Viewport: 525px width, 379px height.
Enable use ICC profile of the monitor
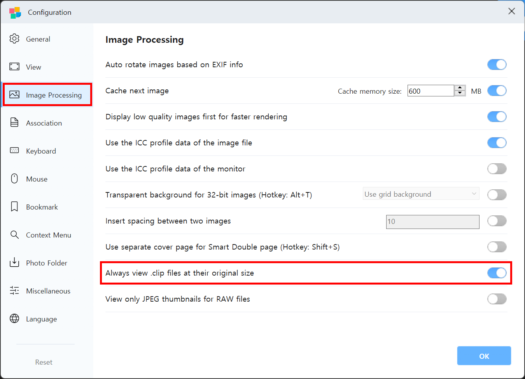[x=497, y=169]
